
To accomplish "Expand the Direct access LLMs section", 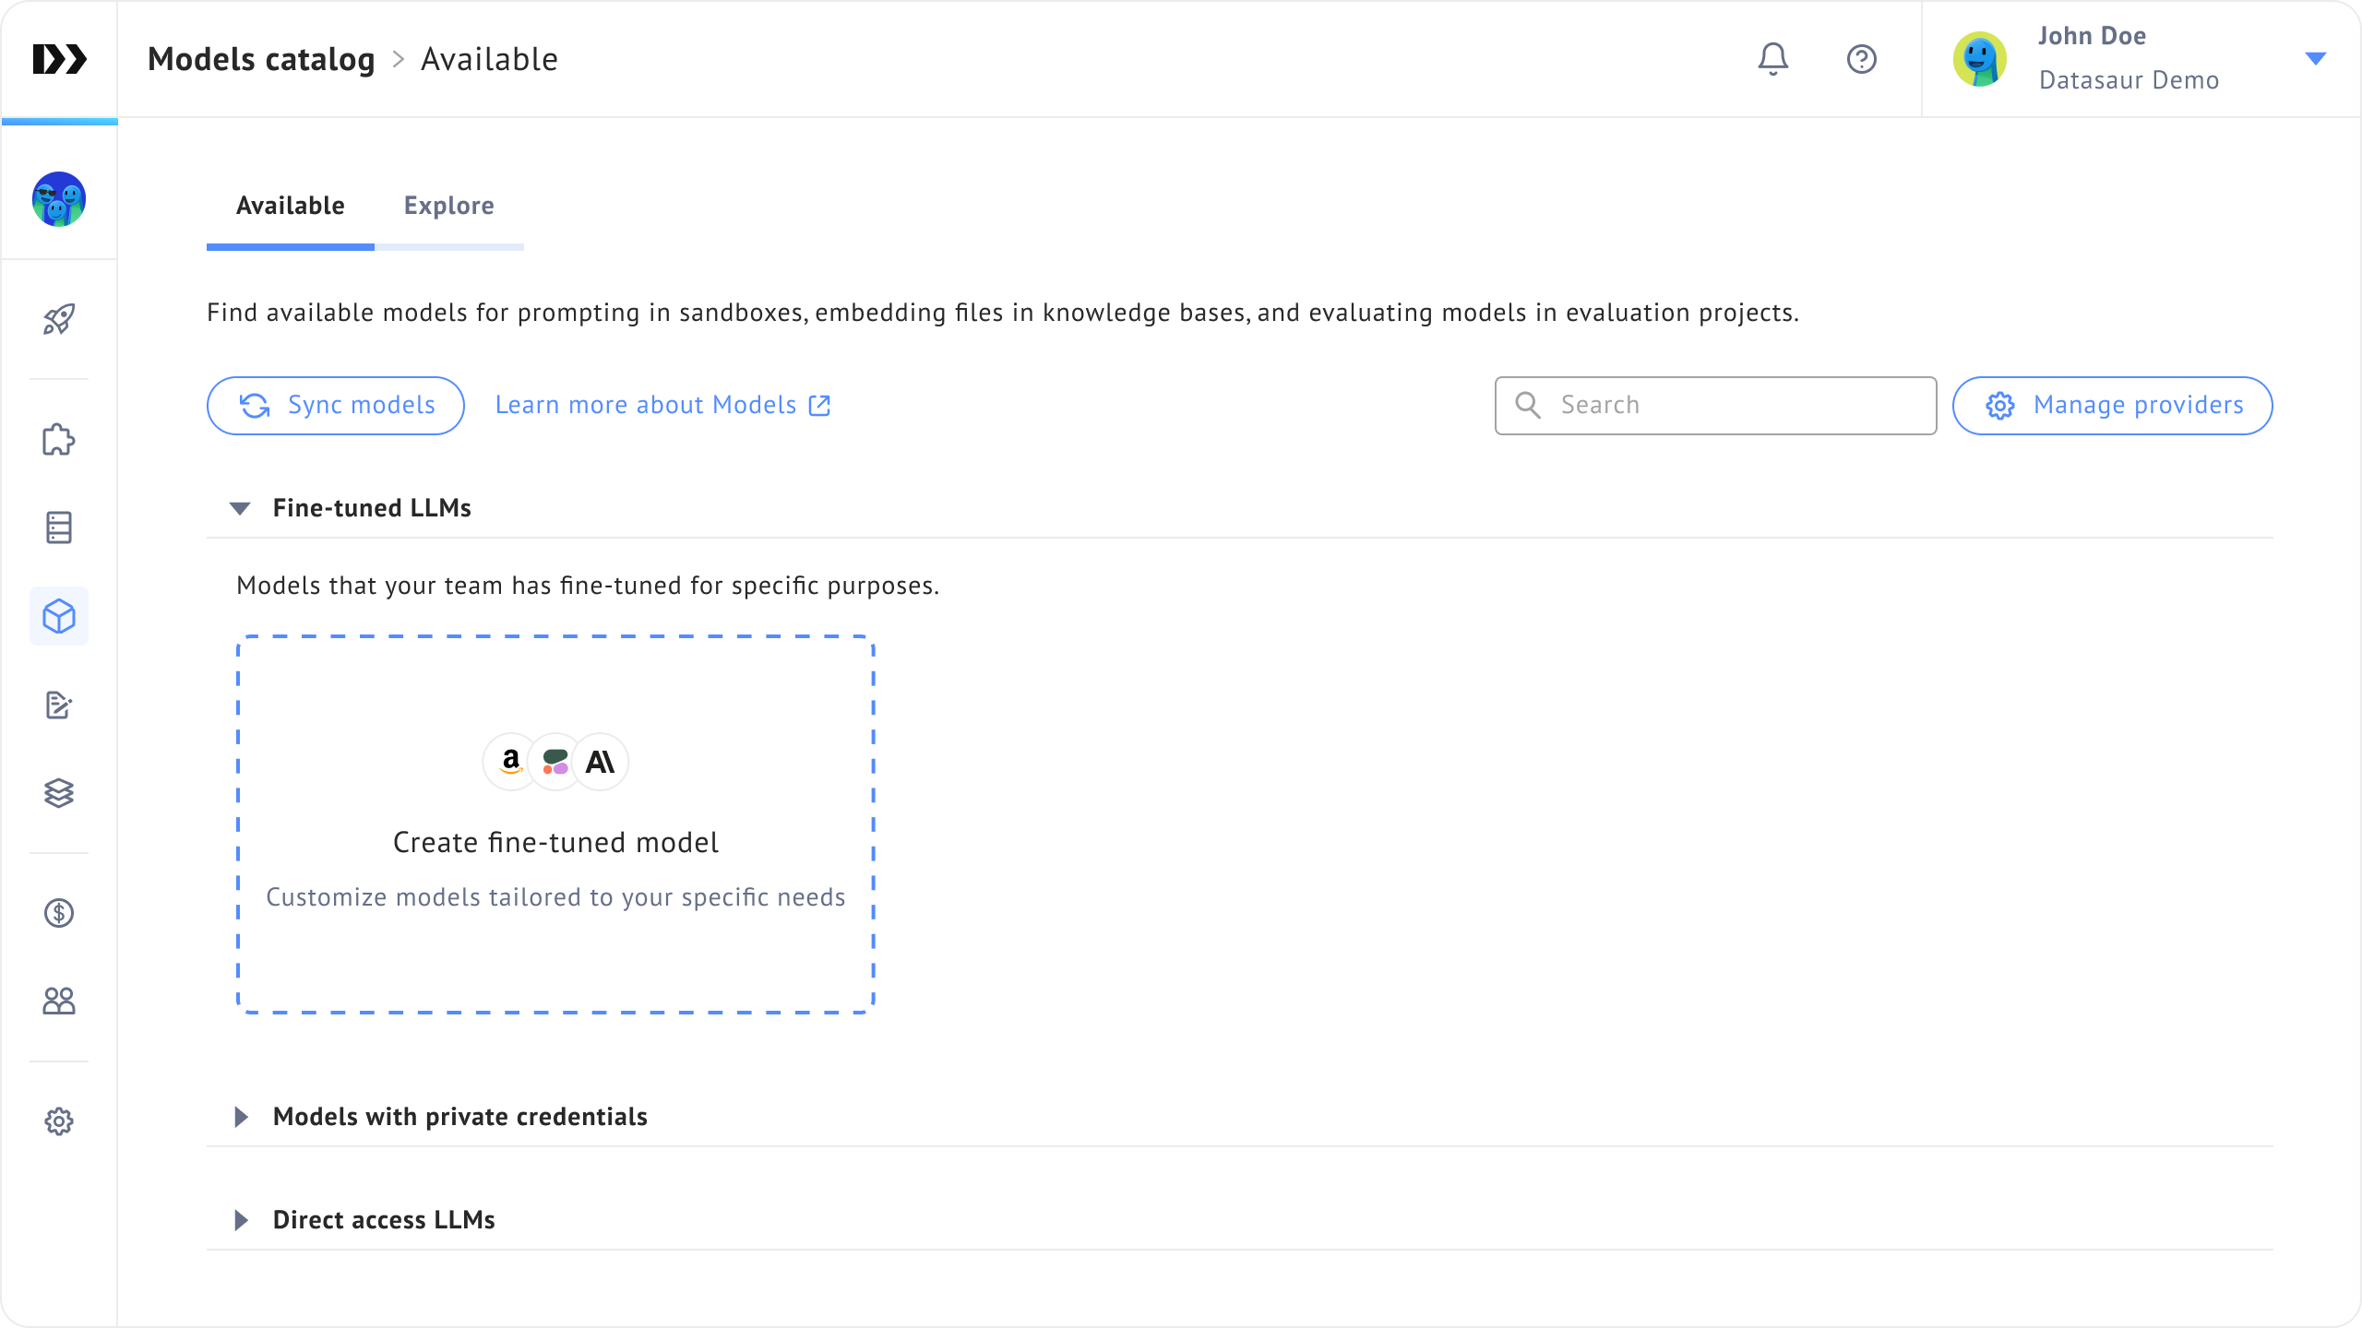I will [x=241, y=1220].
